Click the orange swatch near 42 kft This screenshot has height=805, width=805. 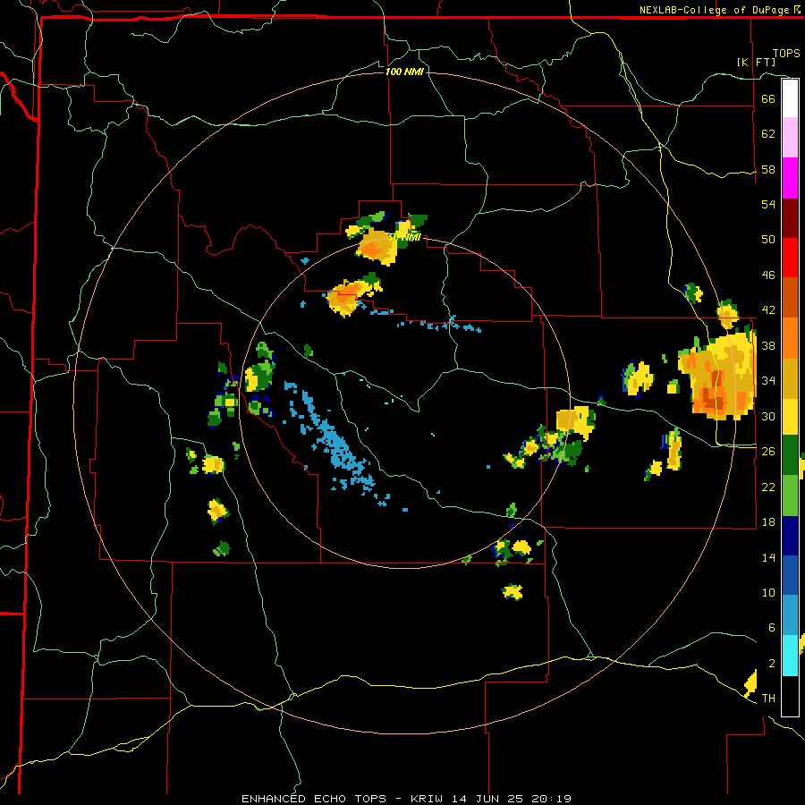tap(790, 338)
